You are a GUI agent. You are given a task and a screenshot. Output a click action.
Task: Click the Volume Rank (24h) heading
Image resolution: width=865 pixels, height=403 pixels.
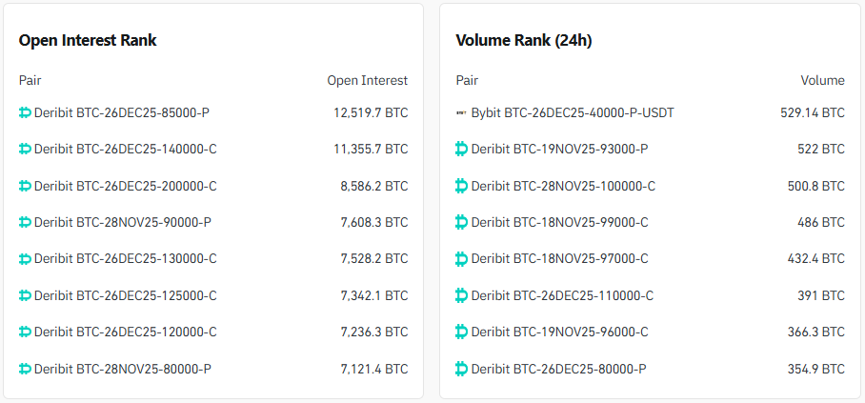525,40
